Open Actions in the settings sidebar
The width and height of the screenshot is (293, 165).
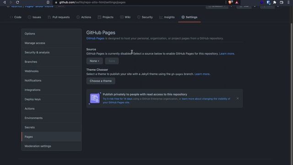click(x=51, y=109)
